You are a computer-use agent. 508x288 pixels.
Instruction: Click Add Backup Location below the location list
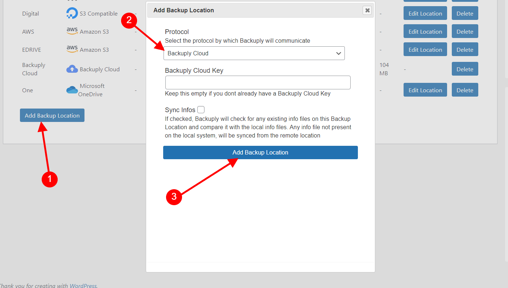[x=52, y=115]
